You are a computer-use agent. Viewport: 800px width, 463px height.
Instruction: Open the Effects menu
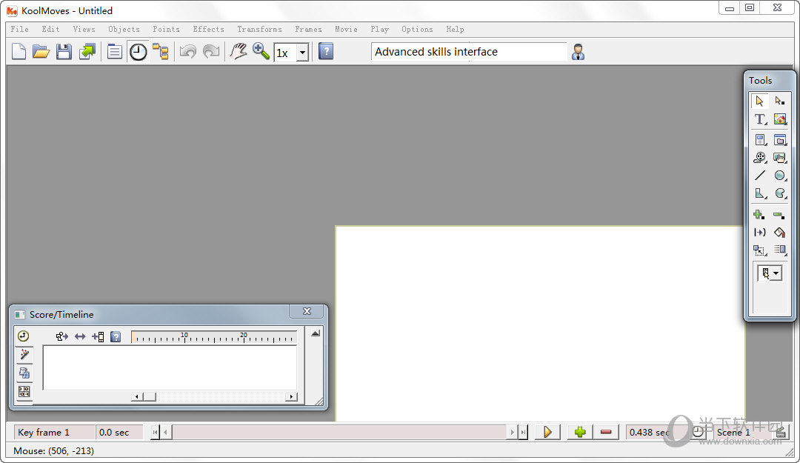point(208,29)
